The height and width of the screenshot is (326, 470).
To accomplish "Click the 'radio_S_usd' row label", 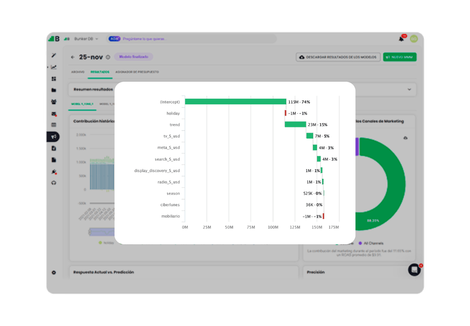I will click(x=169, y=182).
